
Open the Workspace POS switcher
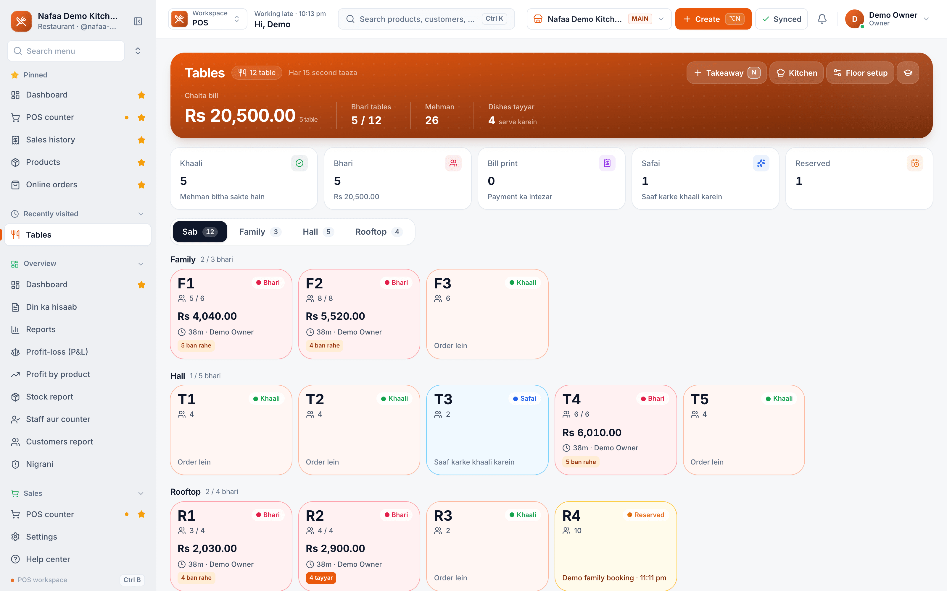(207, 19)
